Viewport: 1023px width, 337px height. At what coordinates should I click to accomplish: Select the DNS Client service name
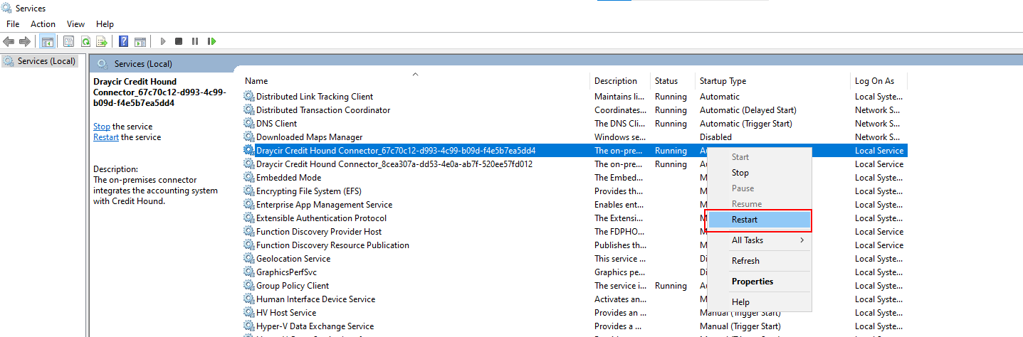[x=277, y=124]
